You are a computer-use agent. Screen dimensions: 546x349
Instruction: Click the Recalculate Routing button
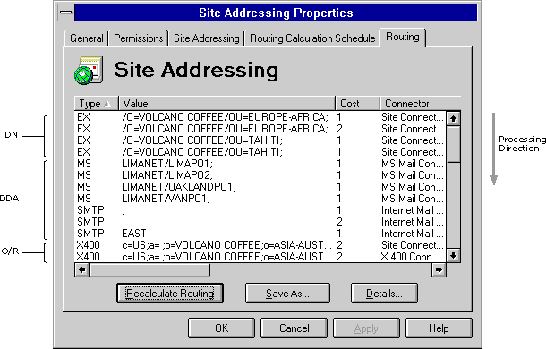click(x=170, y=294)
